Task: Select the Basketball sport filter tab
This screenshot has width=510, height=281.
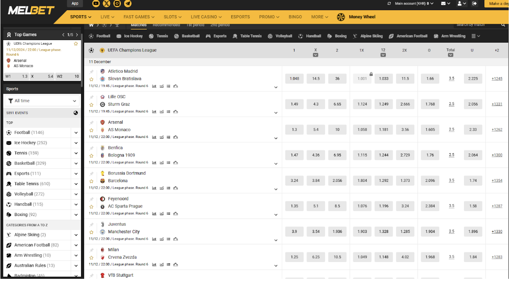Action: 187,36
